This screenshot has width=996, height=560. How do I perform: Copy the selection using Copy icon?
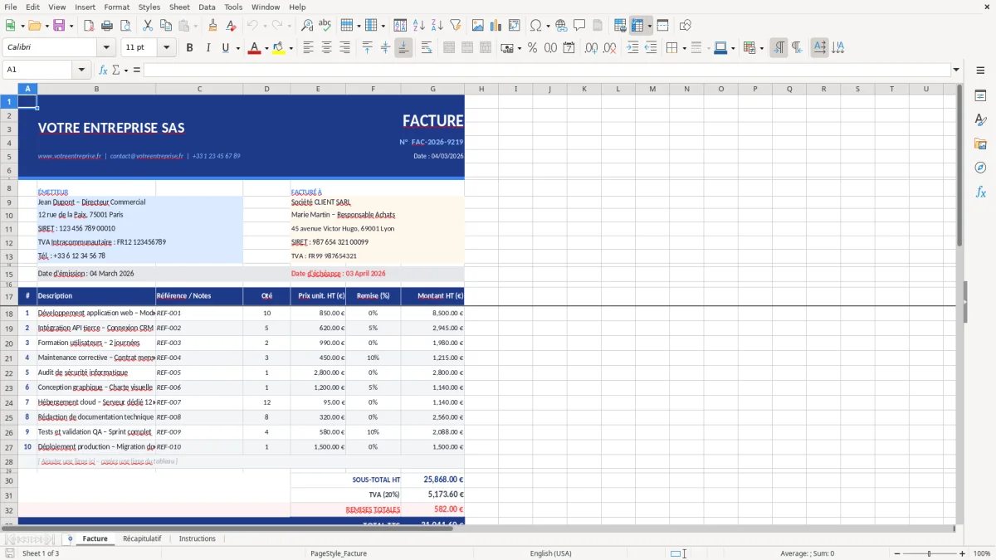tap(165, 26)
